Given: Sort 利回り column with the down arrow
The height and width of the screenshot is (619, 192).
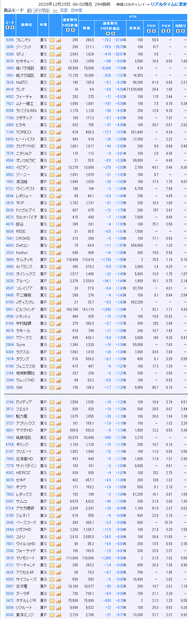Looking at the screenshot, I should [x=183, y=31].
